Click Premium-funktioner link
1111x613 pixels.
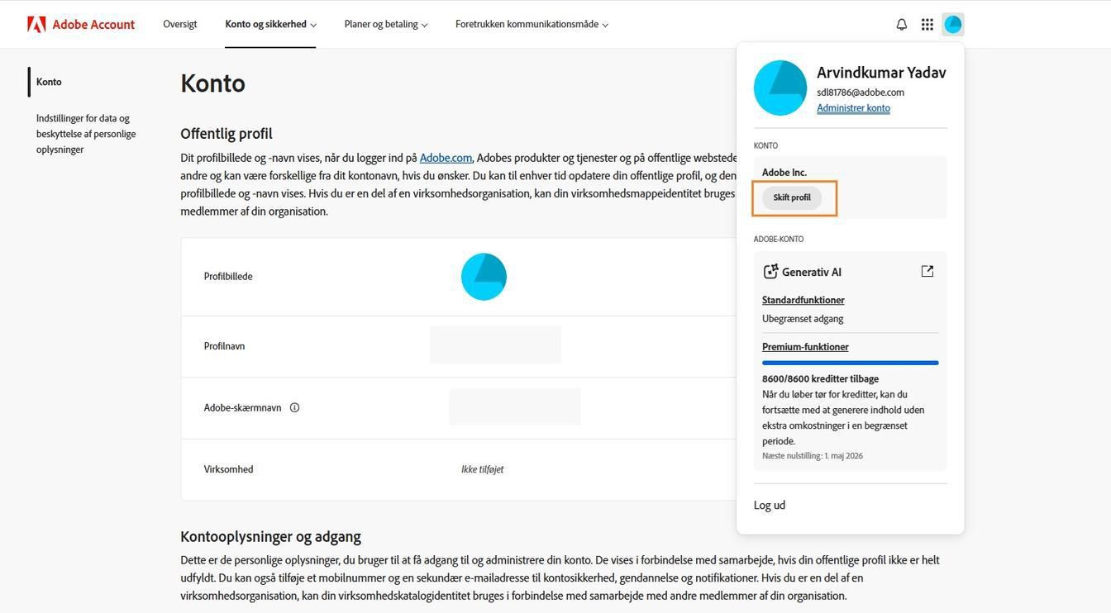(x=805, y=347)
